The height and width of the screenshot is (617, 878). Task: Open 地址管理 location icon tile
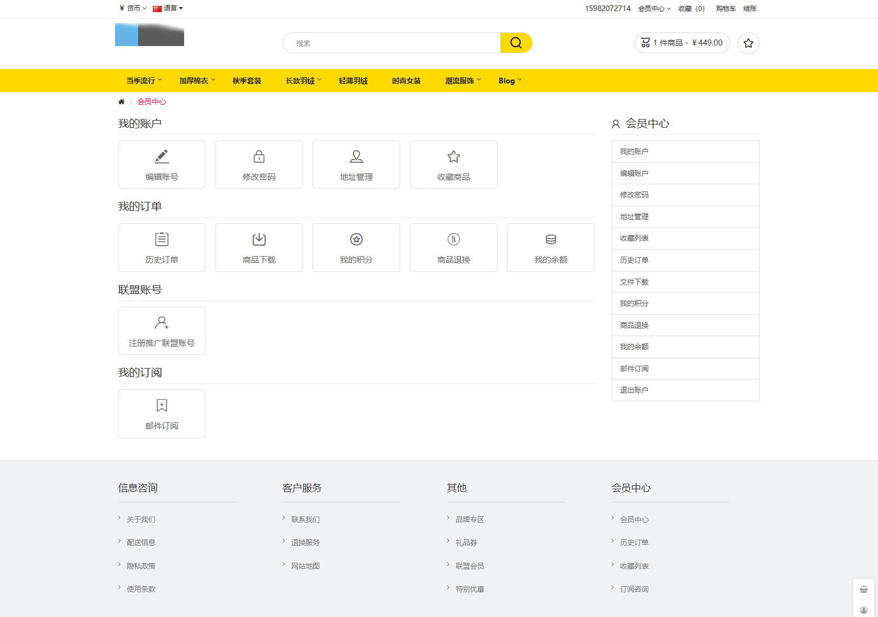[356, 165]
